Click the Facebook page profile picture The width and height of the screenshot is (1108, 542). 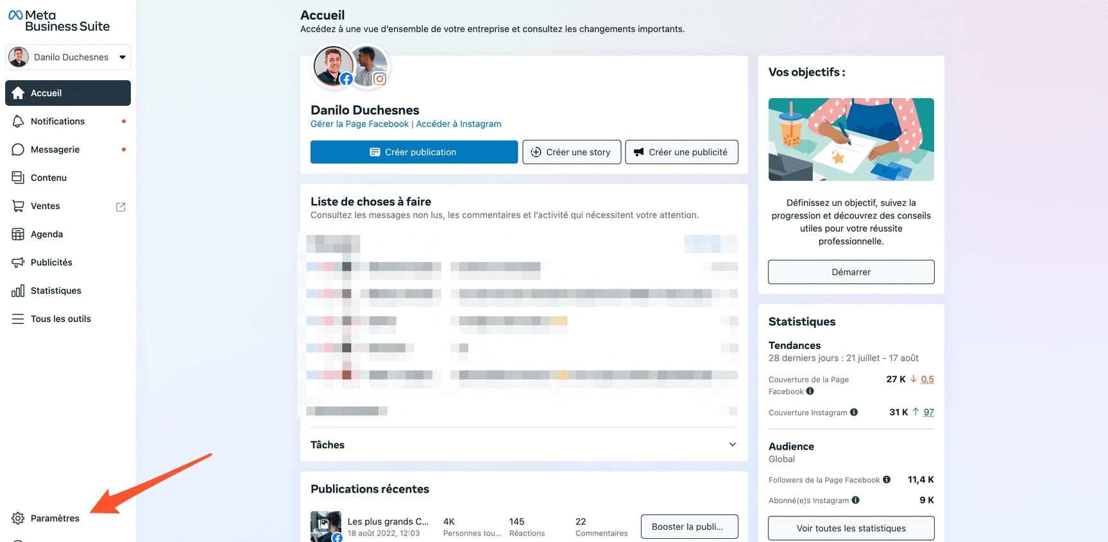pyautogui.click(x=332, y=65)
